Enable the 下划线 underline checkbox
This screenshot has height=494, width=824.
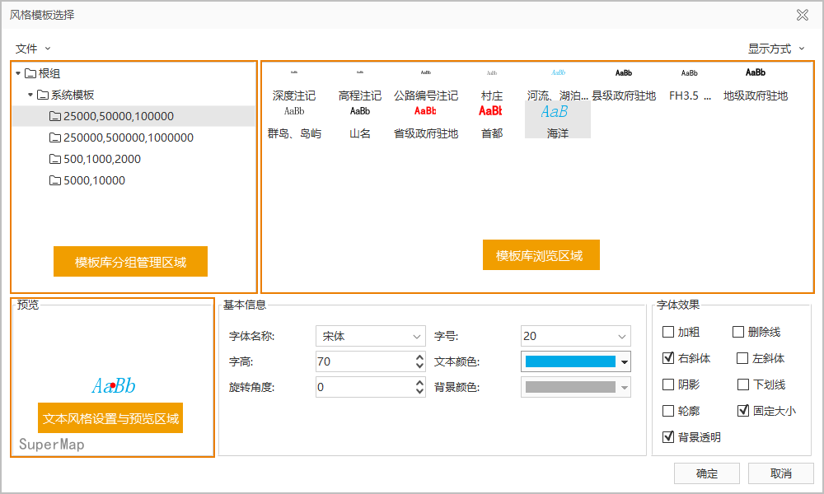pos(743,384)
